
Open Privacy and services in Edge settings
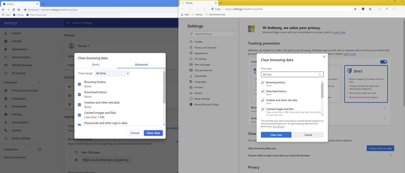pyautogui.click(x=205, y=47)
